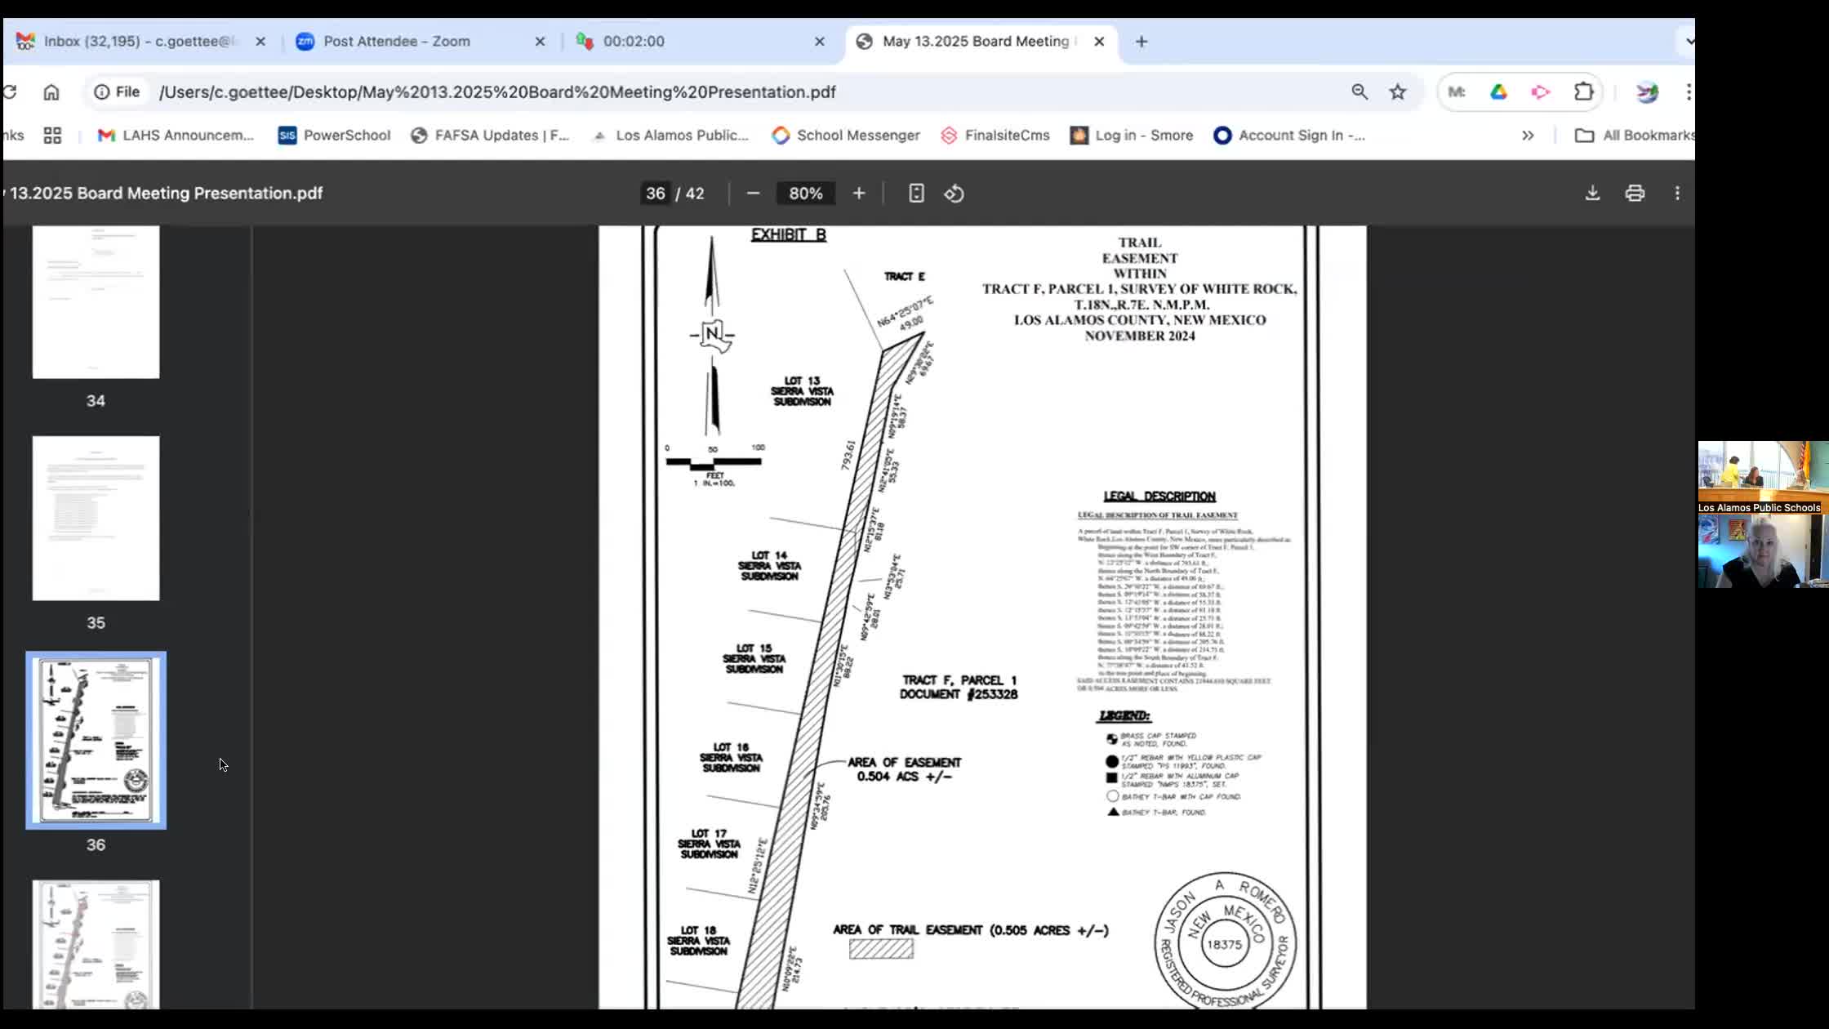Print the PDF document
The image size is (1829, 1029).
[x=1635, y=194]
